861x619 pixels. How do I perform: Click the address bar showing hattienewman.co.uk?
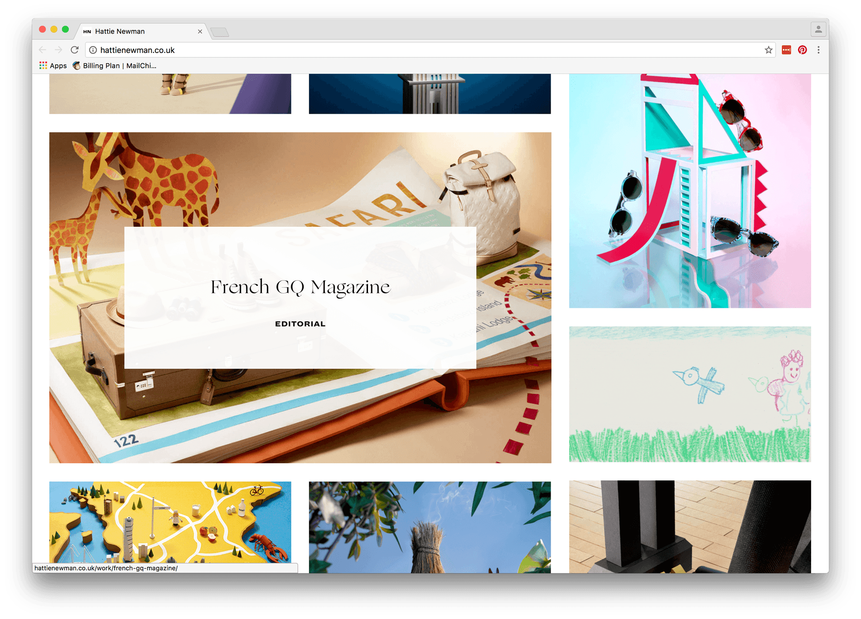click(430, 50)
